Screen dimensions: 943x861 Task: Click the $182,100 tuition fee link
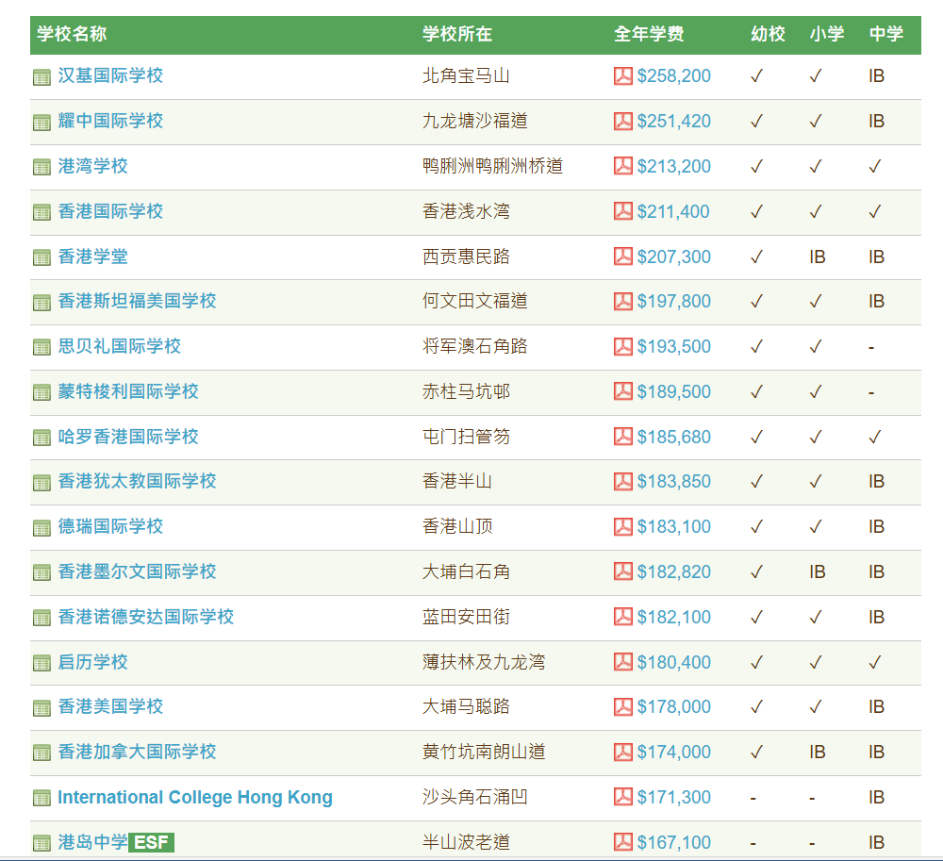[x=673, y=617]
